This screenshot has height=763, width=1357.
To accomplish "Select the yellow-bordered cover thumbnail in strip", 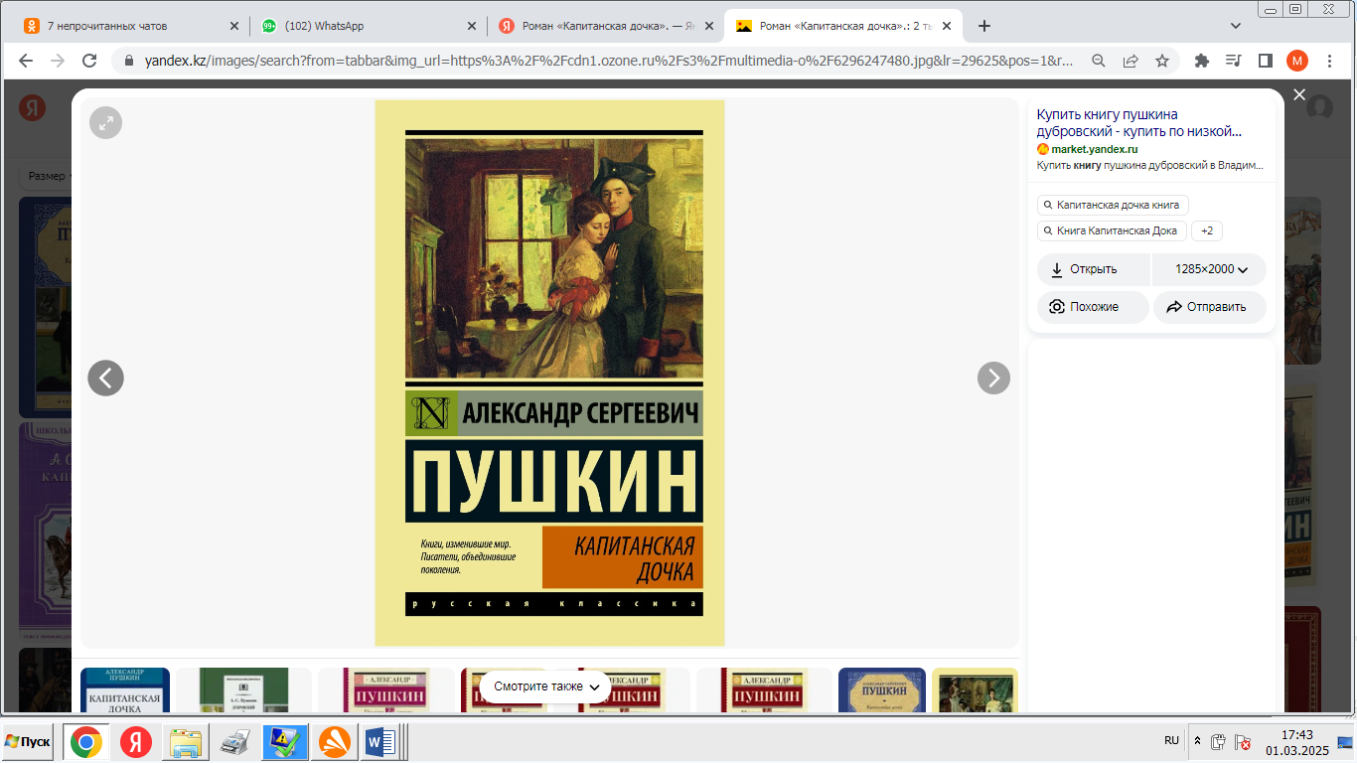I will (975, 689).
